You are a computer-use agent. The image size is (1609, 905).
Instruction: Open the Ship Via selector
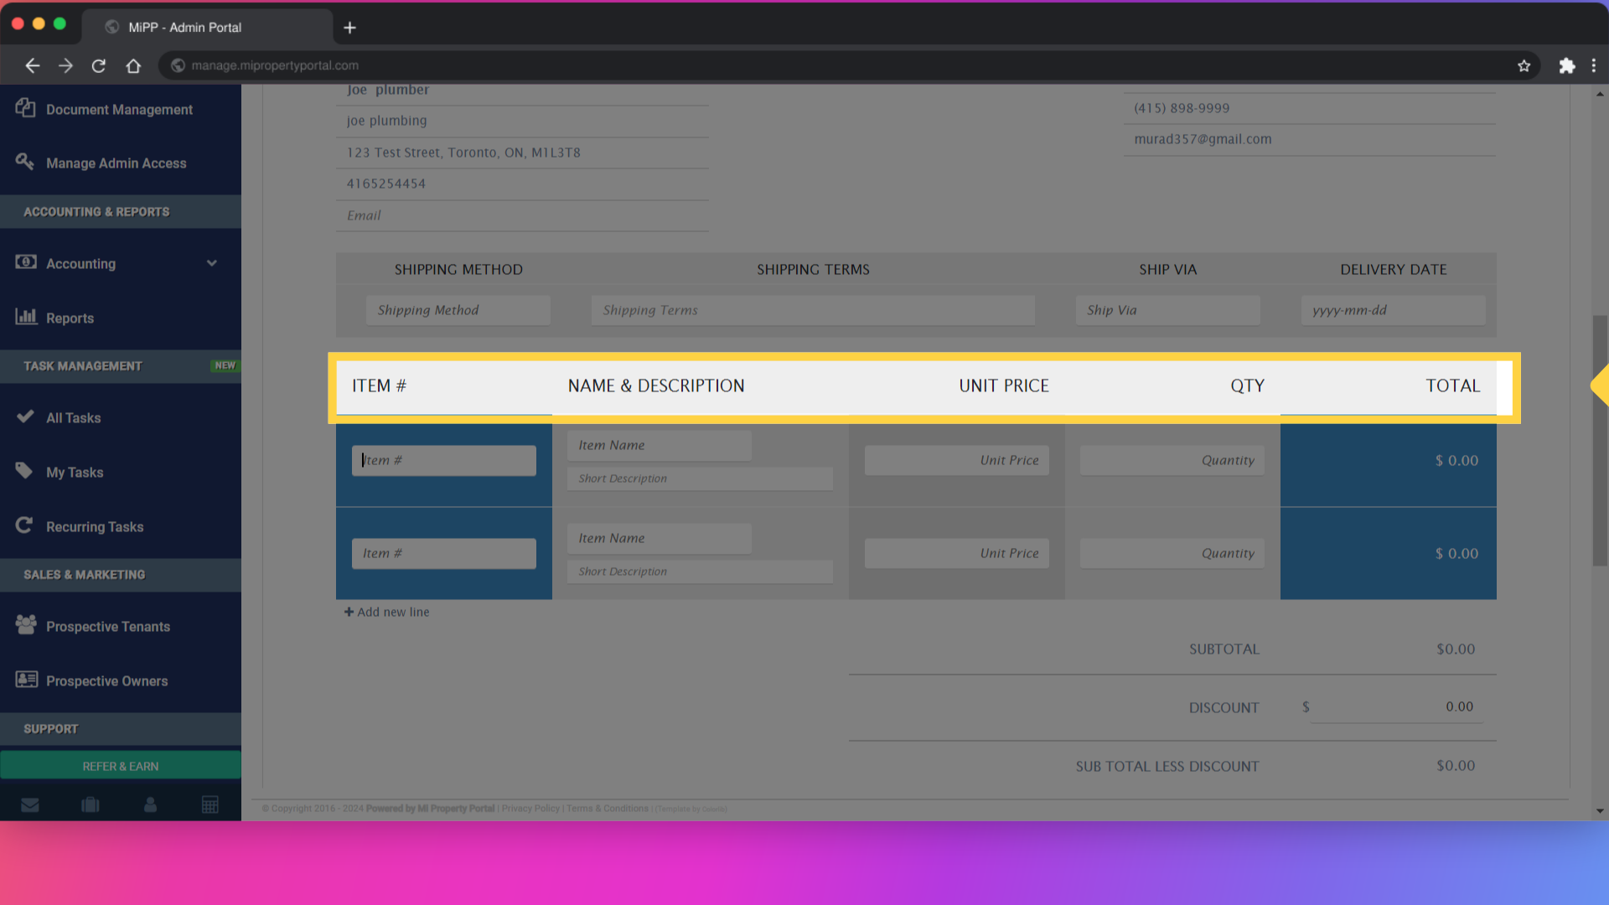(x=1167, y=309)
